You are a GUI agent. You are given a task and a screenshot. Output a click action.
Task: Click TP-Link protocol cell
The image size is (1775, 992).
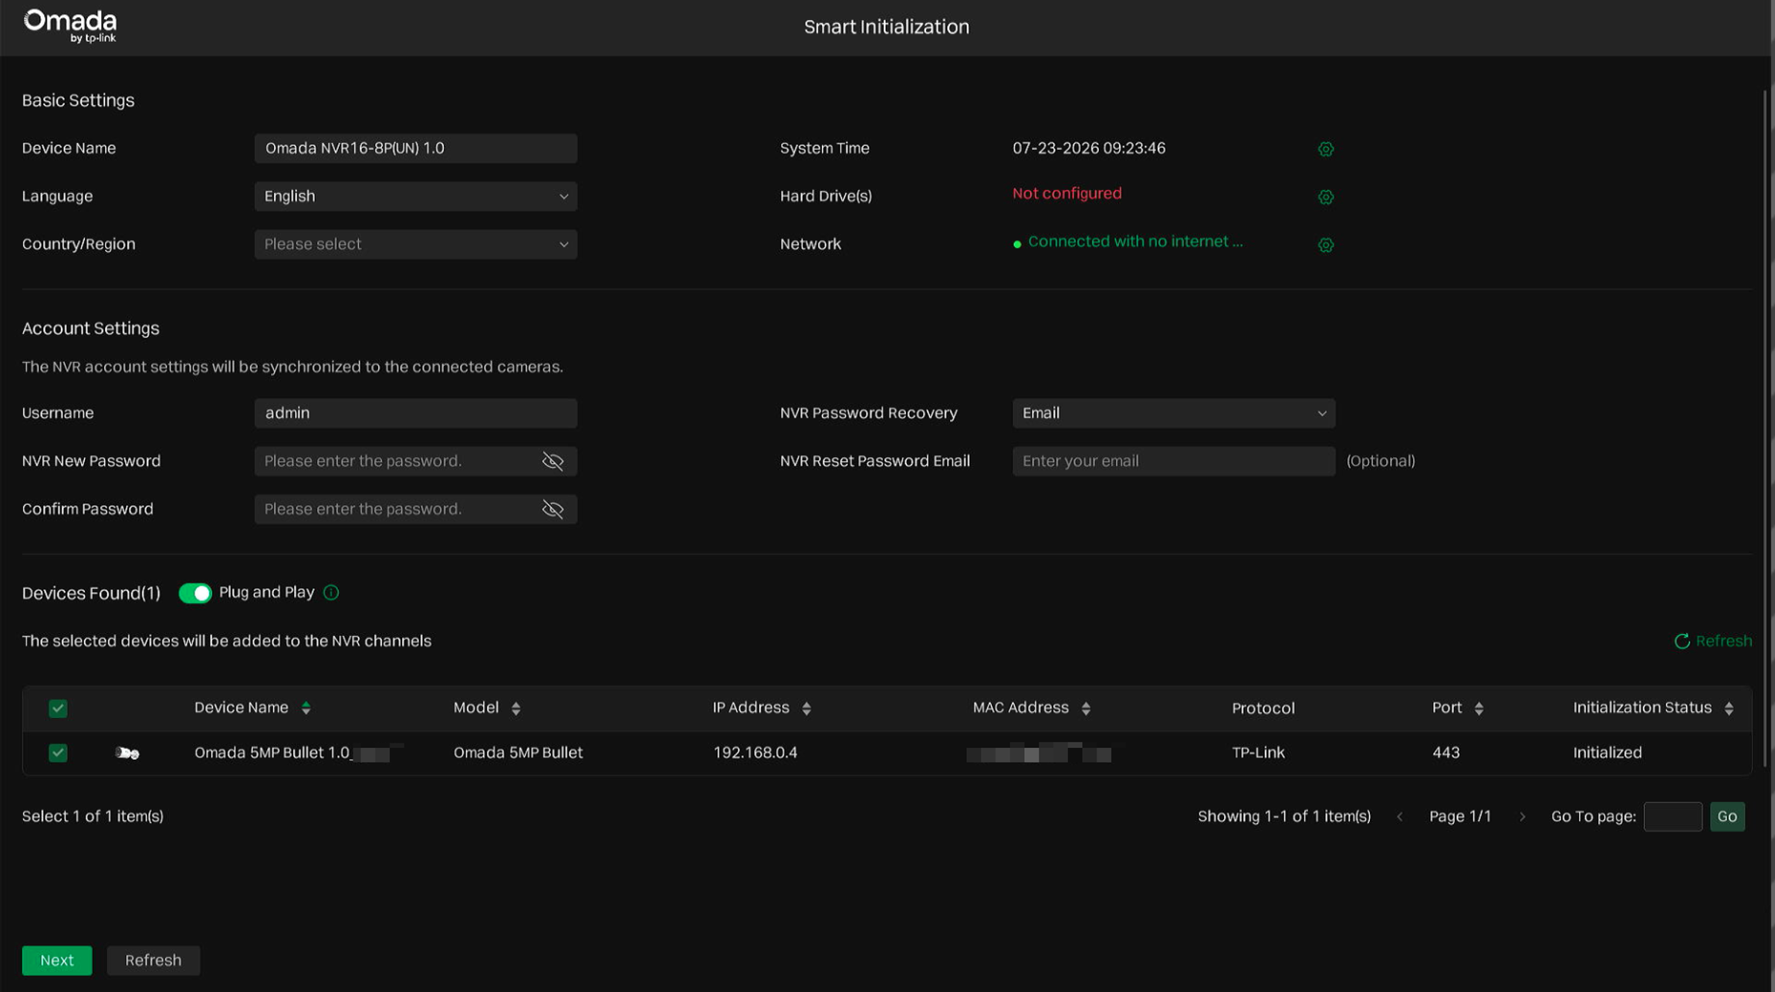1258,753
